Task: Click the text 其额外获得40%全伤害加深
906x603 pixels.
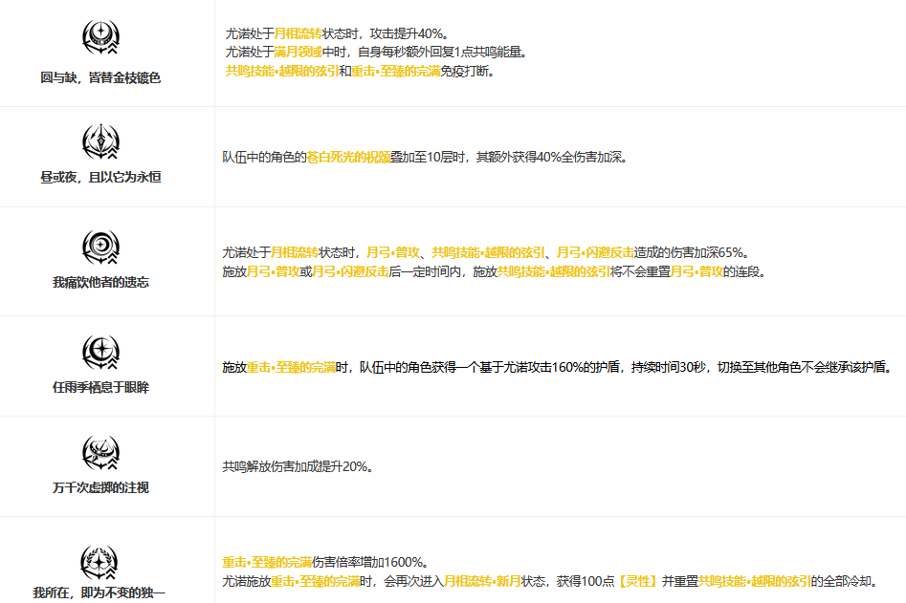Action: (x=552, y=157)
